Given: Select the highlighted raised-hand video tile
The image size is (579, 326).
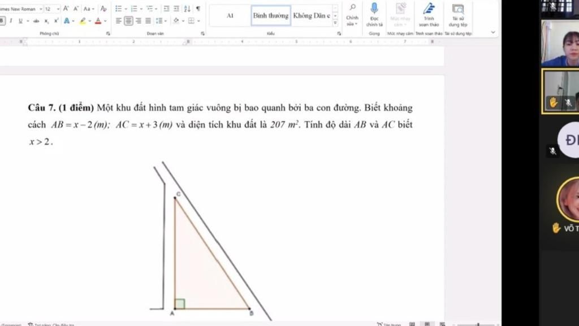Looking at the screenshot, I should coord(560,92).
